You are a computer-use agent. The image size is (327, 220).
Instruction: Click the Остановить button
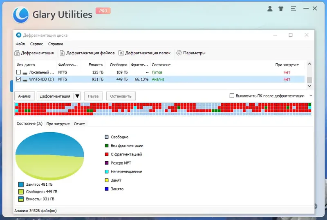click(121, 96)
